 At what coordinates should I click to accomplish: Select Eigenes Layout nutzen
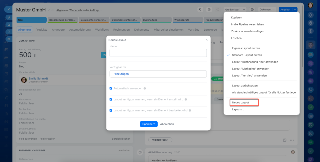[246, 48]
